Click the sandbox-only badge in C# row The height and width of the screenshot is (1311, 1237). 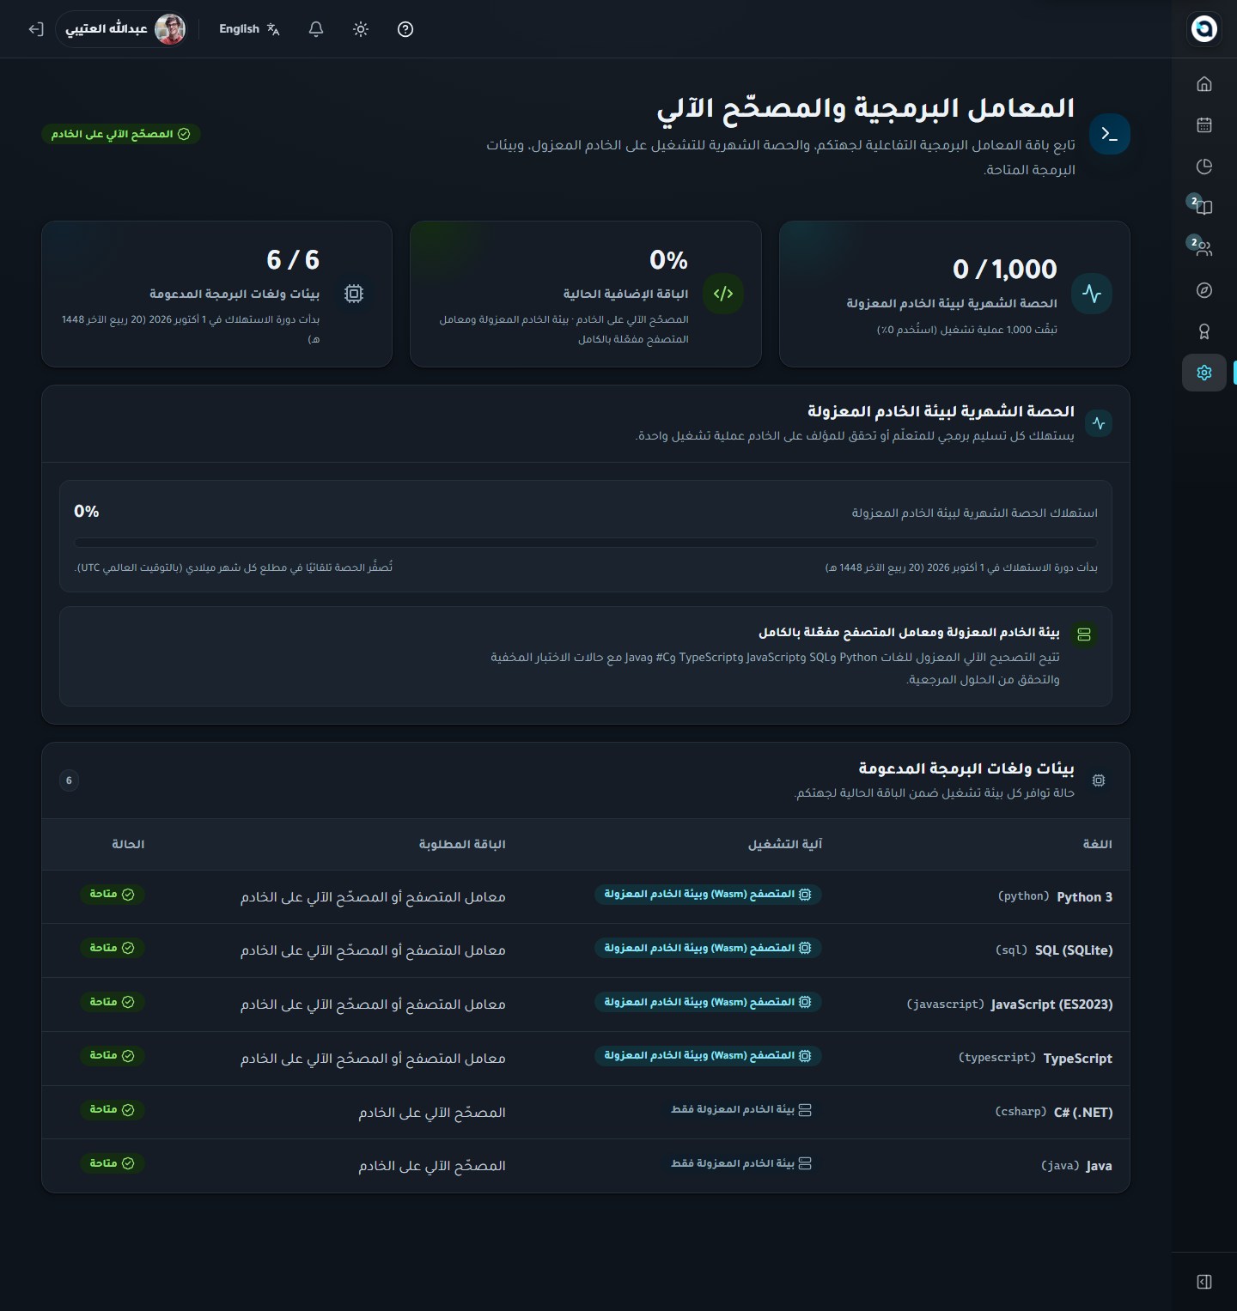741,1110
